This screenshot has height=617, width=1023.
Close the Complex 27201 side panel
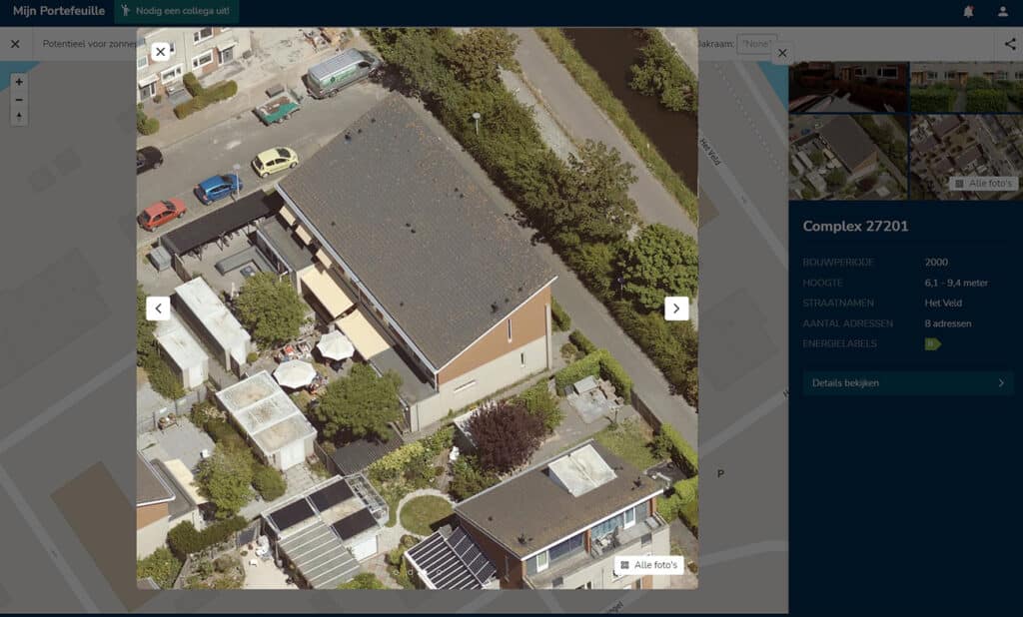(782, 53)
